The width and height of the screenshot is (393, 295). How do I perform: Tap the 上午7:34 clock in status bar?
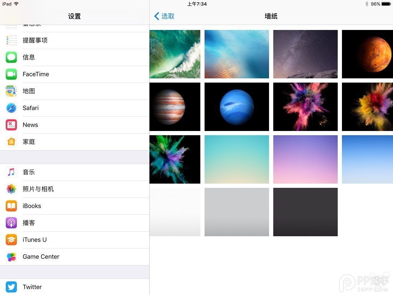coord(197,4)
